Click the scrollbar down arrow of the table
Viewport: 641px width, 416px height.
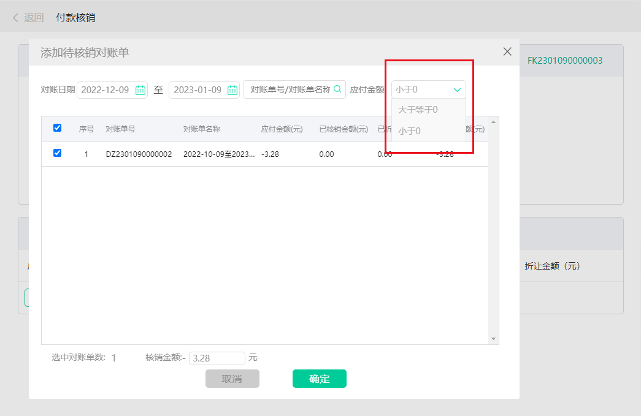pos(493,337)
